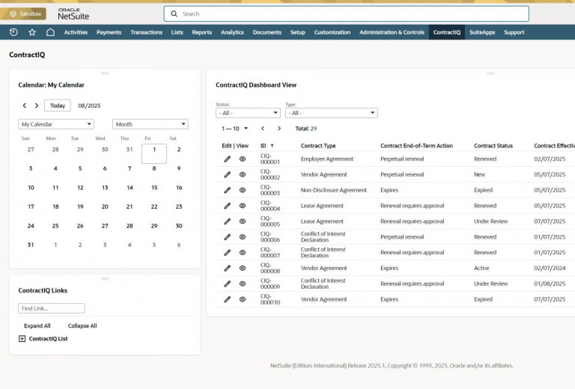This screenshot has width=575, height=389.
Task: Click CIQ-000008 Active status cell
Action: pos(481,268)
